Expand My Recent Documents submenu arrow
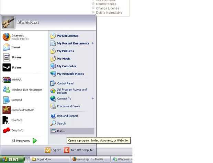Viewport: 213px width, 163px height. click(93, 43)
